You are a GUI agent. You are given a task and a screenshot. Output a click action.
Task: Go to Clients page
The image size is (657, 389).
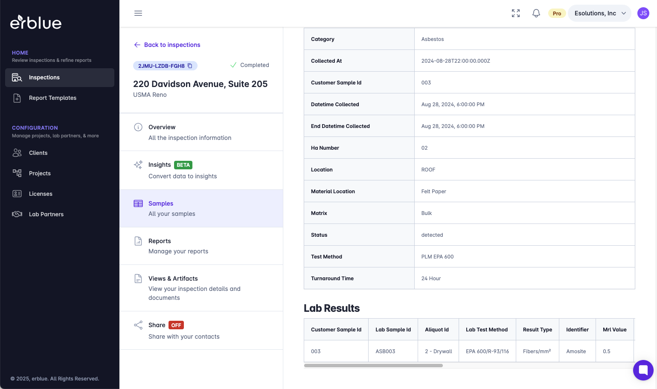(60, 153)
